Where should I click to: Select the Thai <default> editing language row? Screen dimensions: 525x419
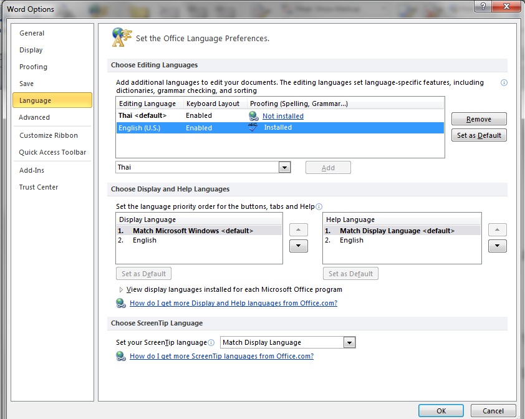(x=280, y=115)
